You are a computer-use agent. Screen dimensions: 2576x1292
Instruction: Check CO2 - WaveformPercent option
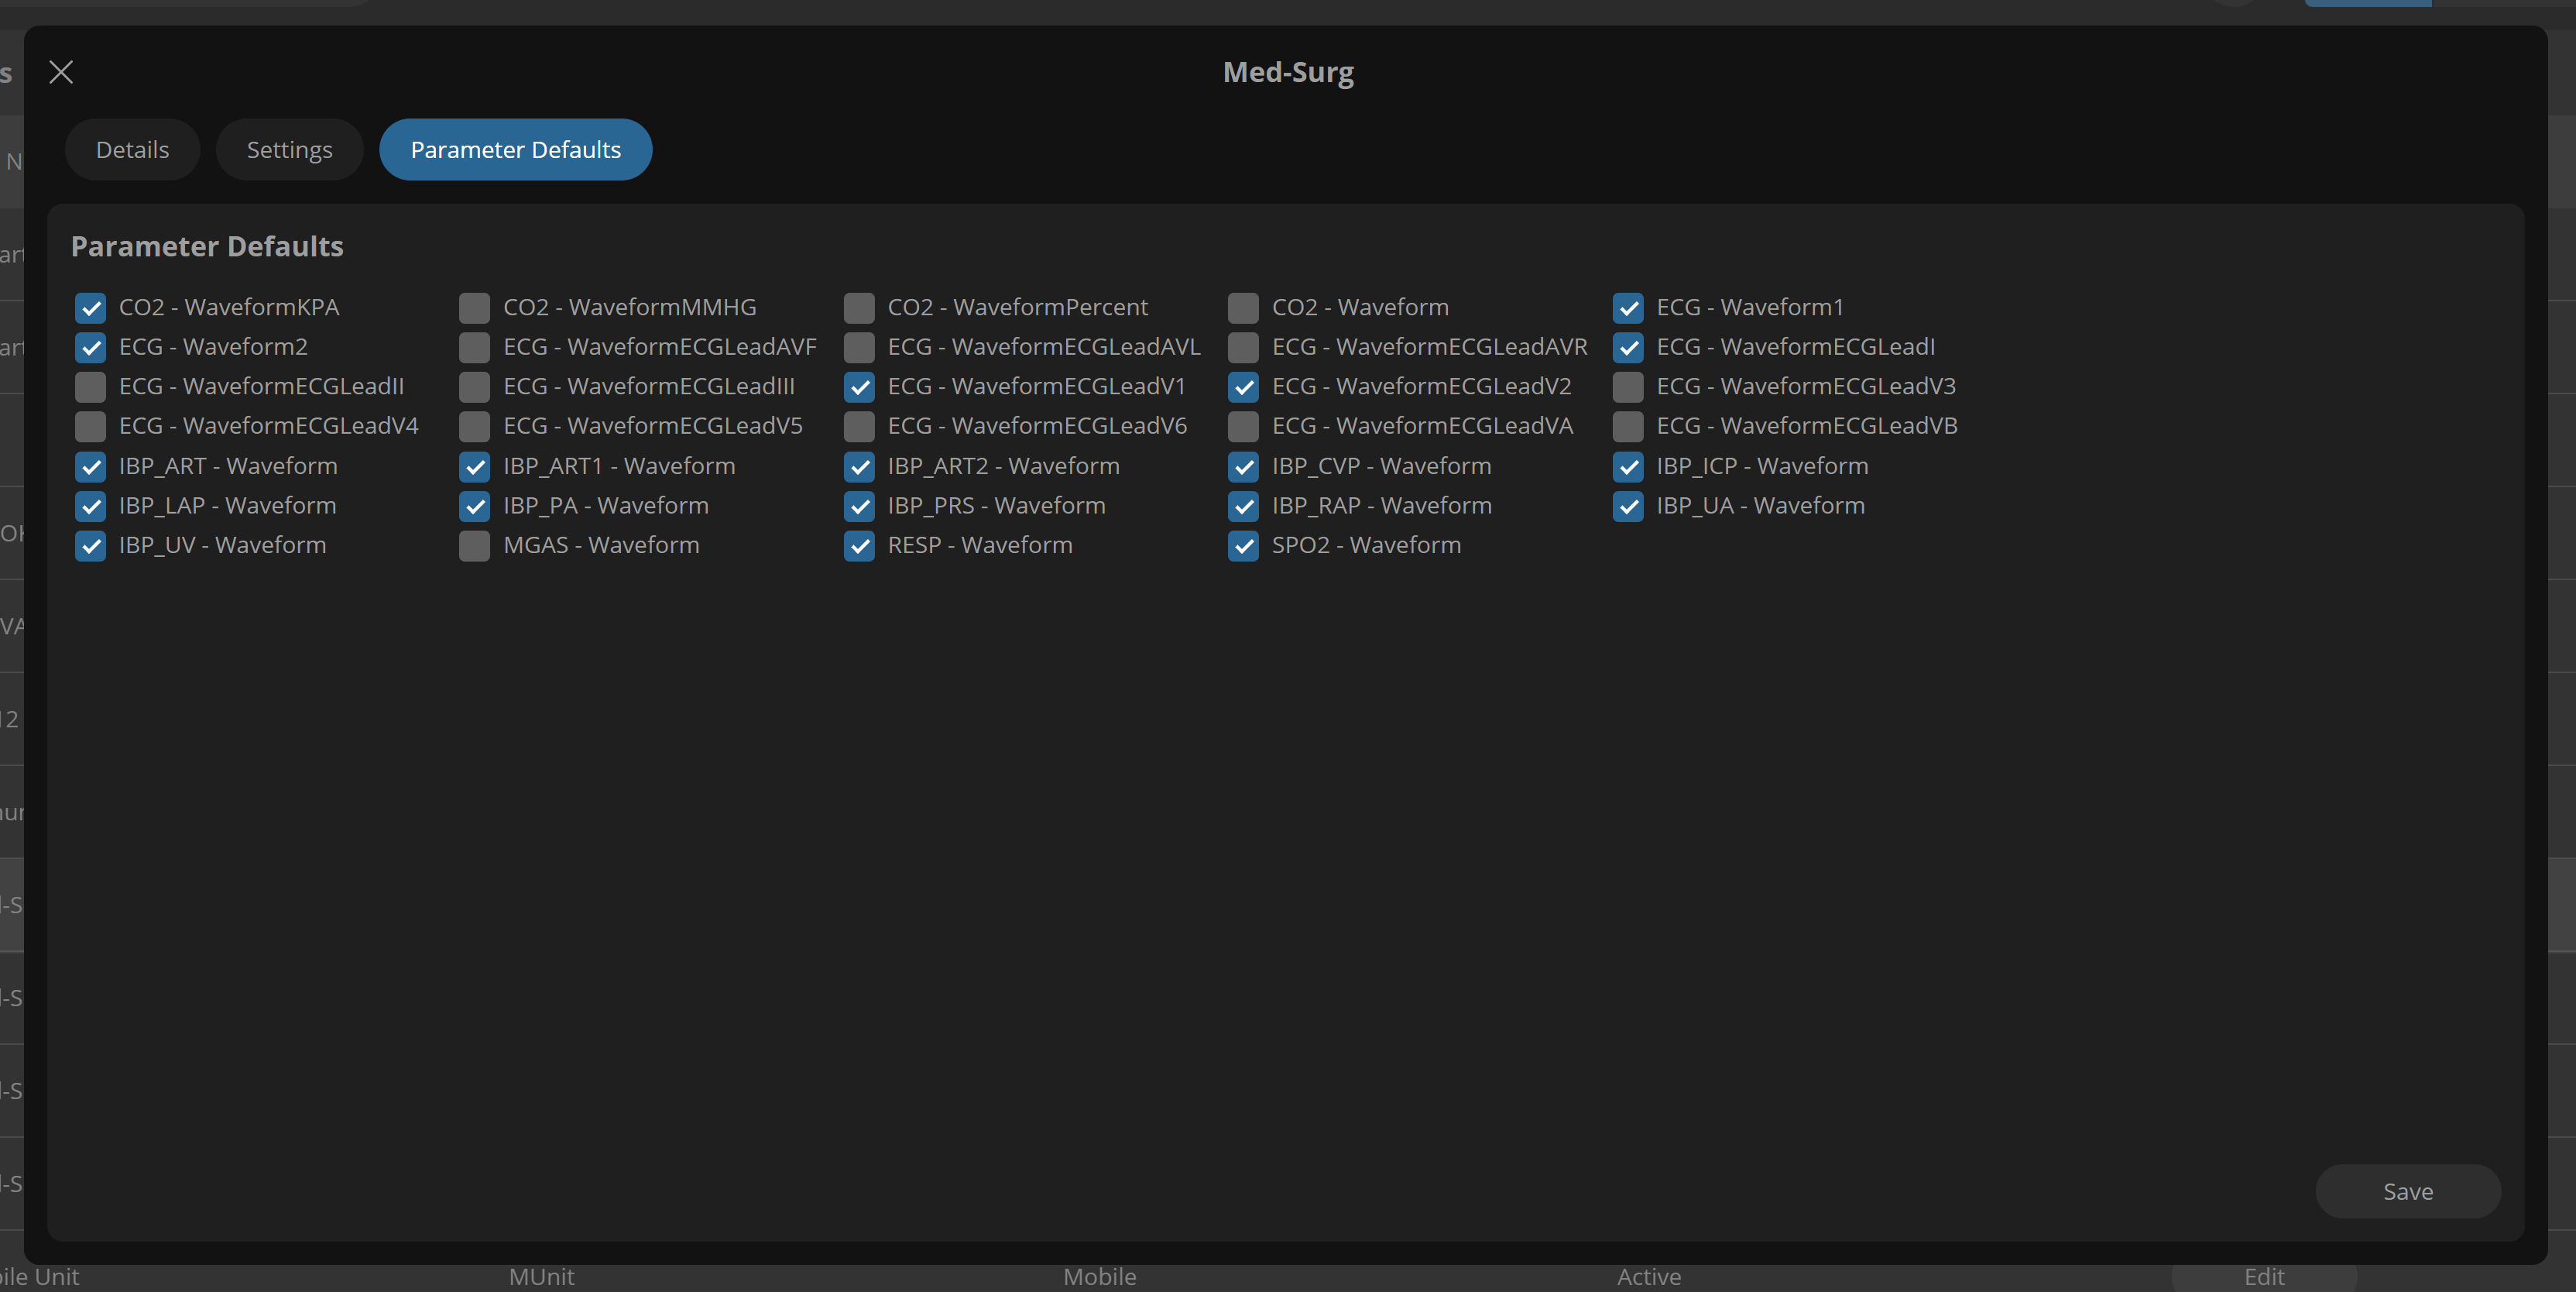(x=859, y=308)
